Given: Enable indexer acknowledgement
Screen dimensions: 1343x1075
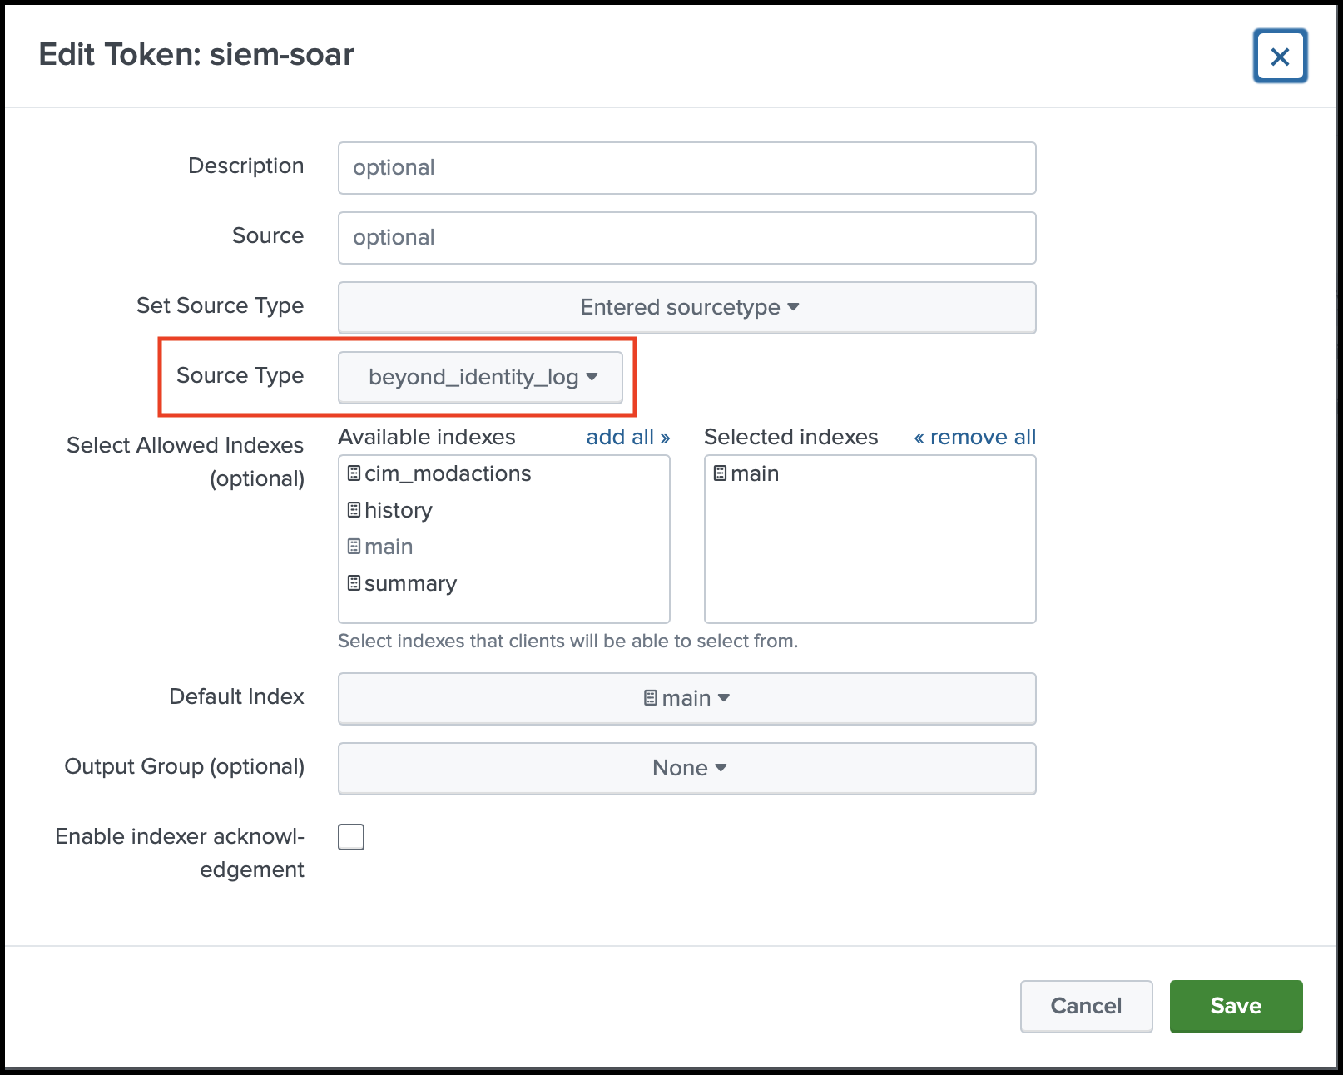Looking at the screenshot, I should [351, 837].
